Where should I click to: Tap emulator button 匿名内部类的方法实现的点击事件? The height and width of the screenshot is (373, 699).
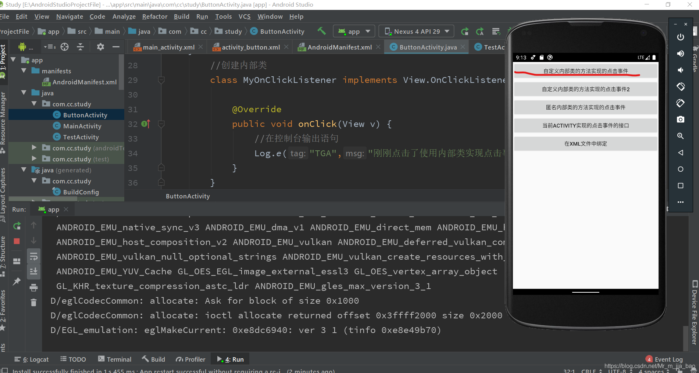click(585, 107)
